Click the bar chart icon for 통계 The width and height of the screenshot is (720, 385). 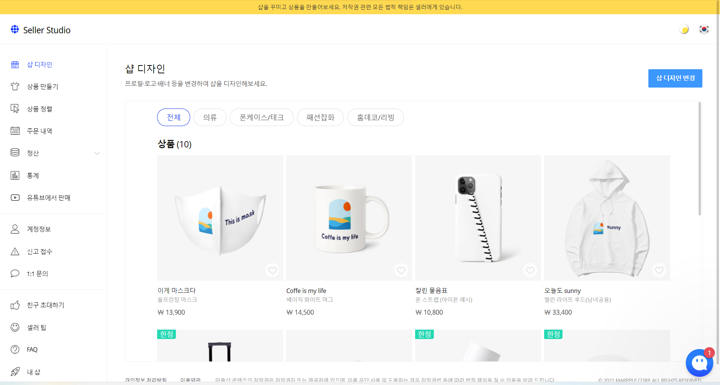click(15, 175)
